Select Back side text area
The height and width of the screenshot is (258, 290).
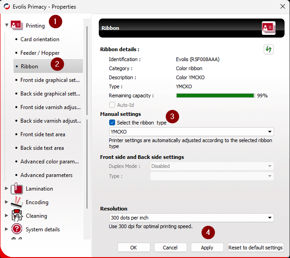pos(42,148)
